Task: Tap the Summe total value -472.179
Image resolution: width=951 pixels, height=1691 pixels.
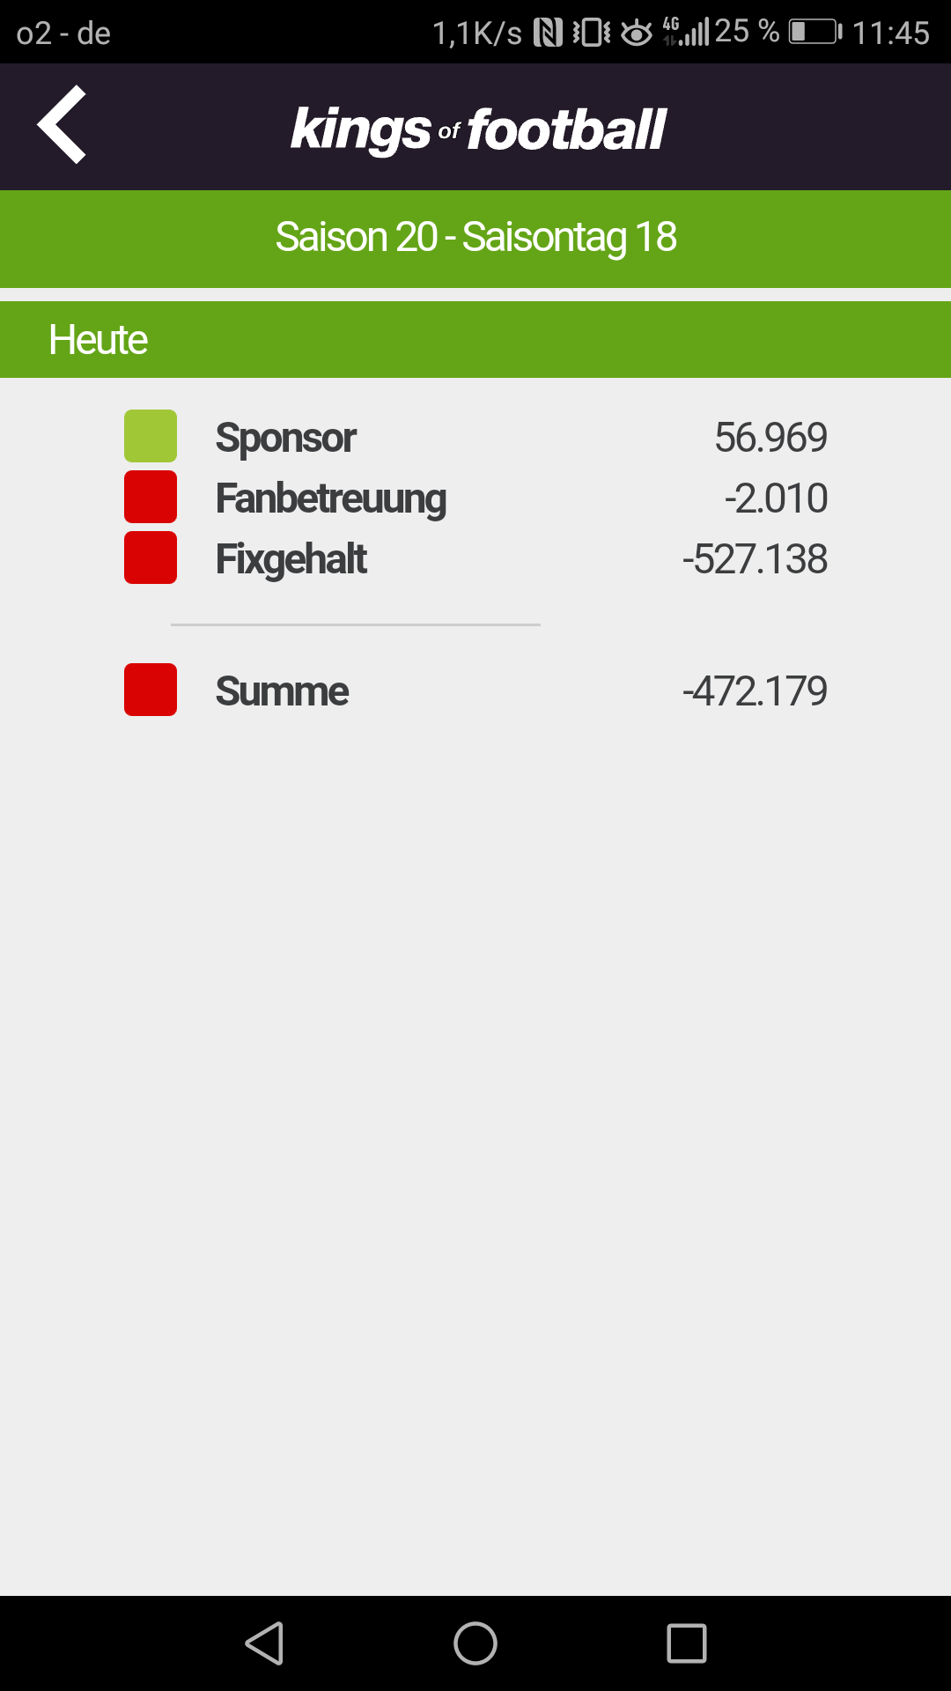Action: tap(755, 691)
